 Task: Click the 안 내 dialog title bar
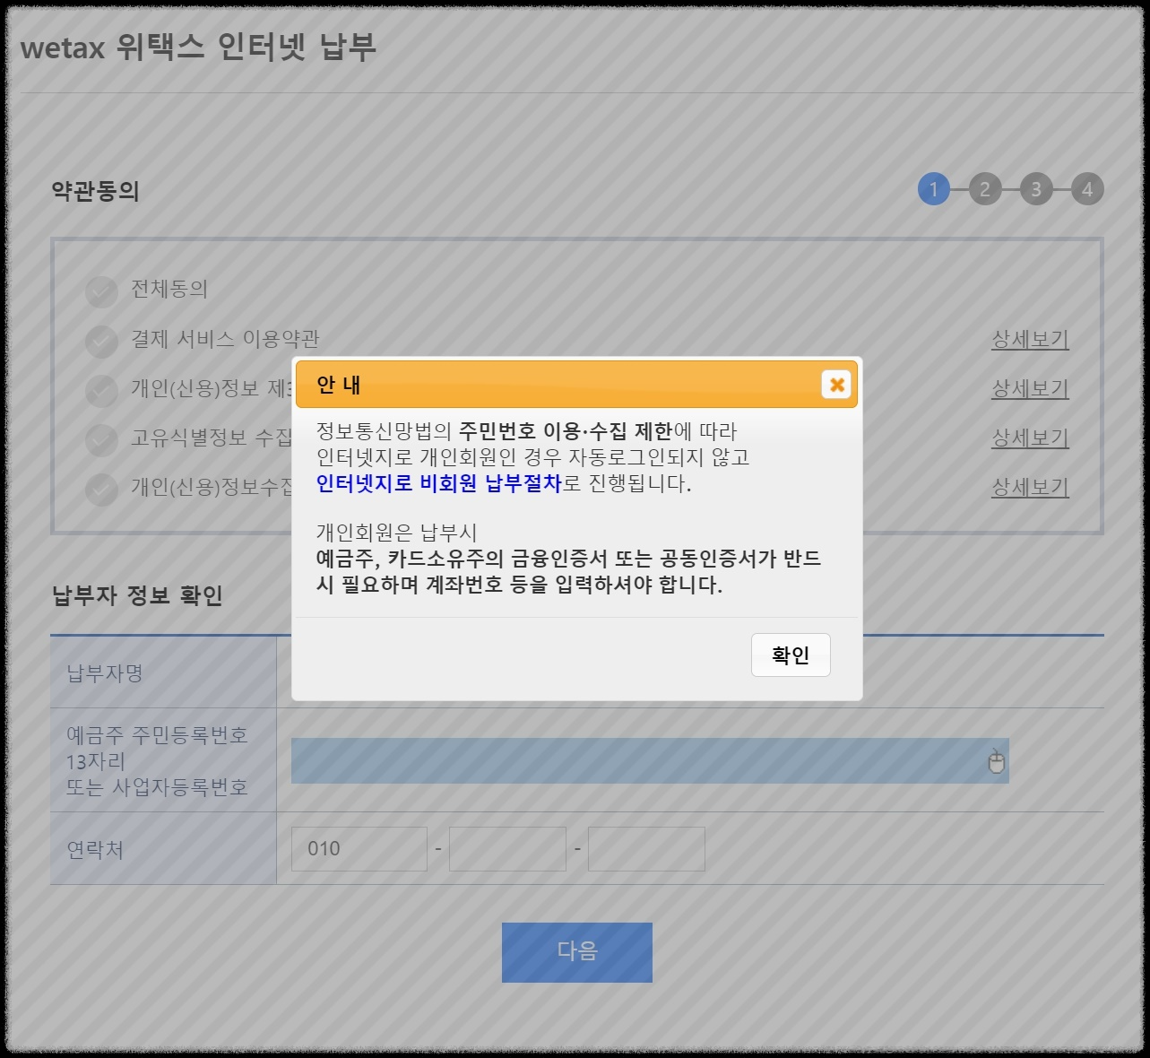coord(576,385)
